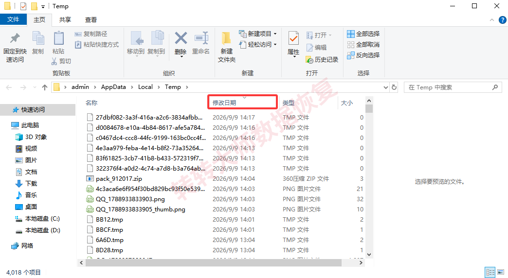Expand address bar history dropdown
This screenshot has height=278, width=508.
[385, 87]
